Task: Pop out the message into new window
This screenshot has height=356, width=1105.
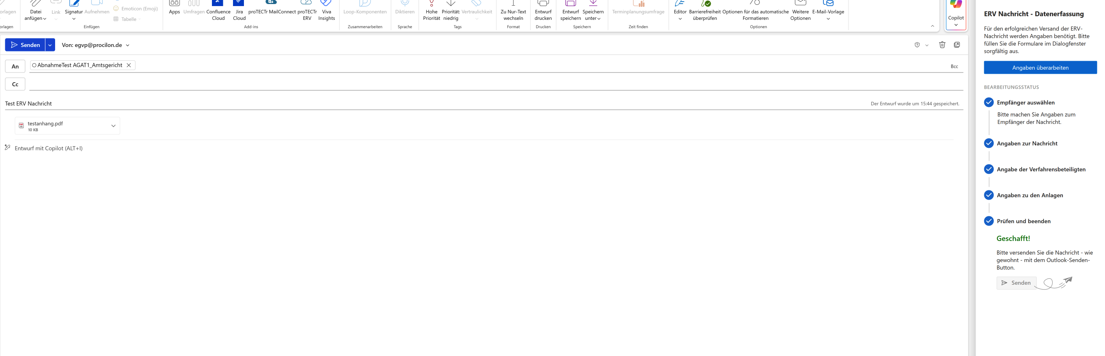Action: click(957, 45)
